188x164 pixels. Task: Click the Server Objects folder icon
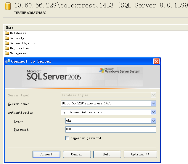pyautogui.click(x=7, y=43)
